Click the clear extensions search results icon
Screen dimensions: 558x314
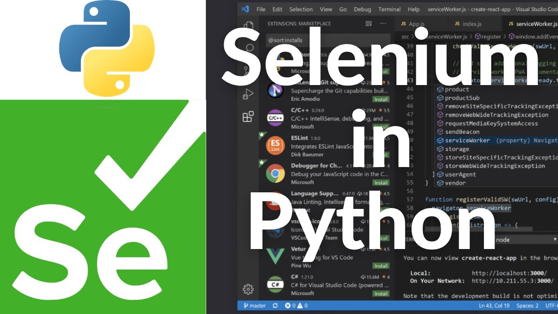tap(368, 24)
